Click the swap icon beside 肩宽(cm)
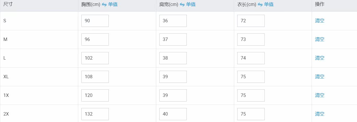357x122 pixels. point(182,5)
